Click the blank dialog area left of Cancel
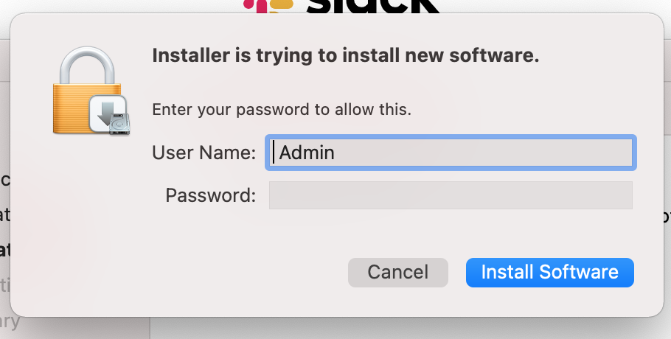 221,273
